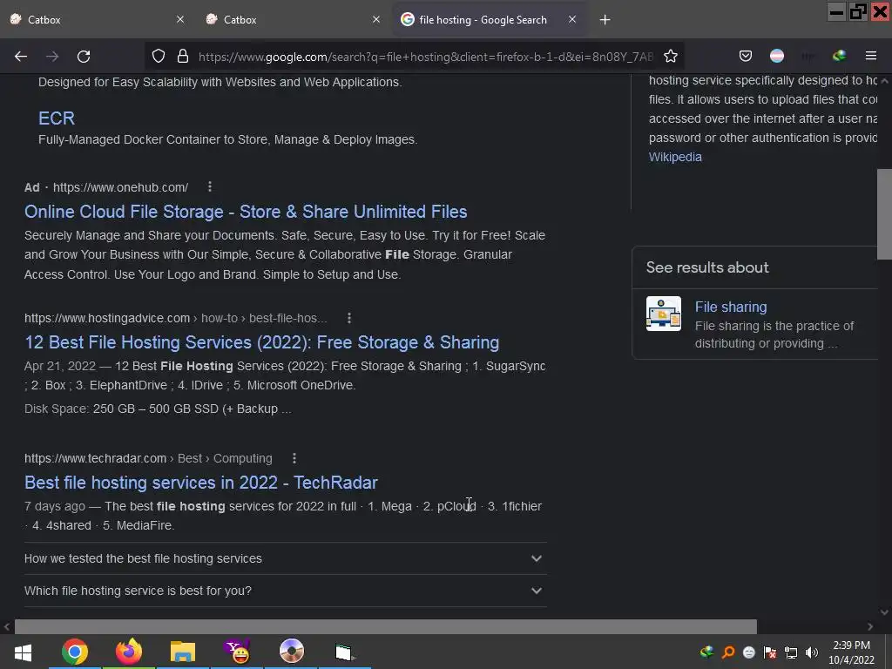
Task: Switch to Firefox in the taskbar
Action: point(129,652)
